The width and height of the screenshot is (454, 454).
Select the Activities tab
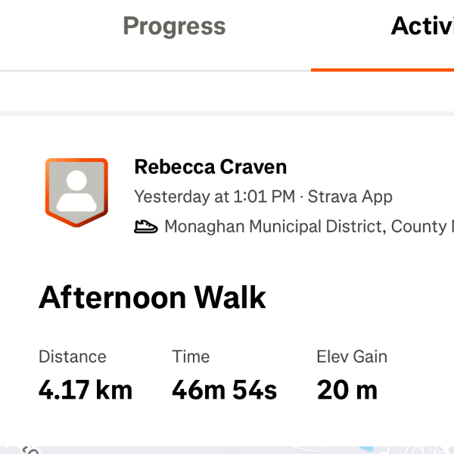point(421,26)
